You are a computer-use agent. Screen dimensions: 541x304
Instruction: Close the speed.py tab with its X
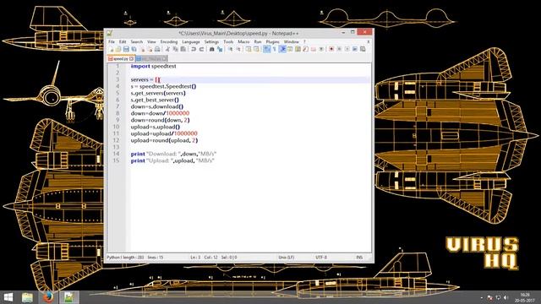(132, 59)
